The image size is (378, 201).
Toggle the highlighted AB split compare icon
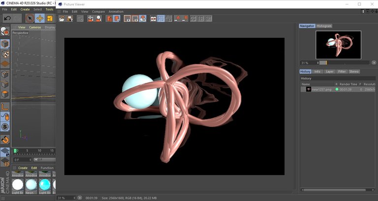click(x=161, y=19)
